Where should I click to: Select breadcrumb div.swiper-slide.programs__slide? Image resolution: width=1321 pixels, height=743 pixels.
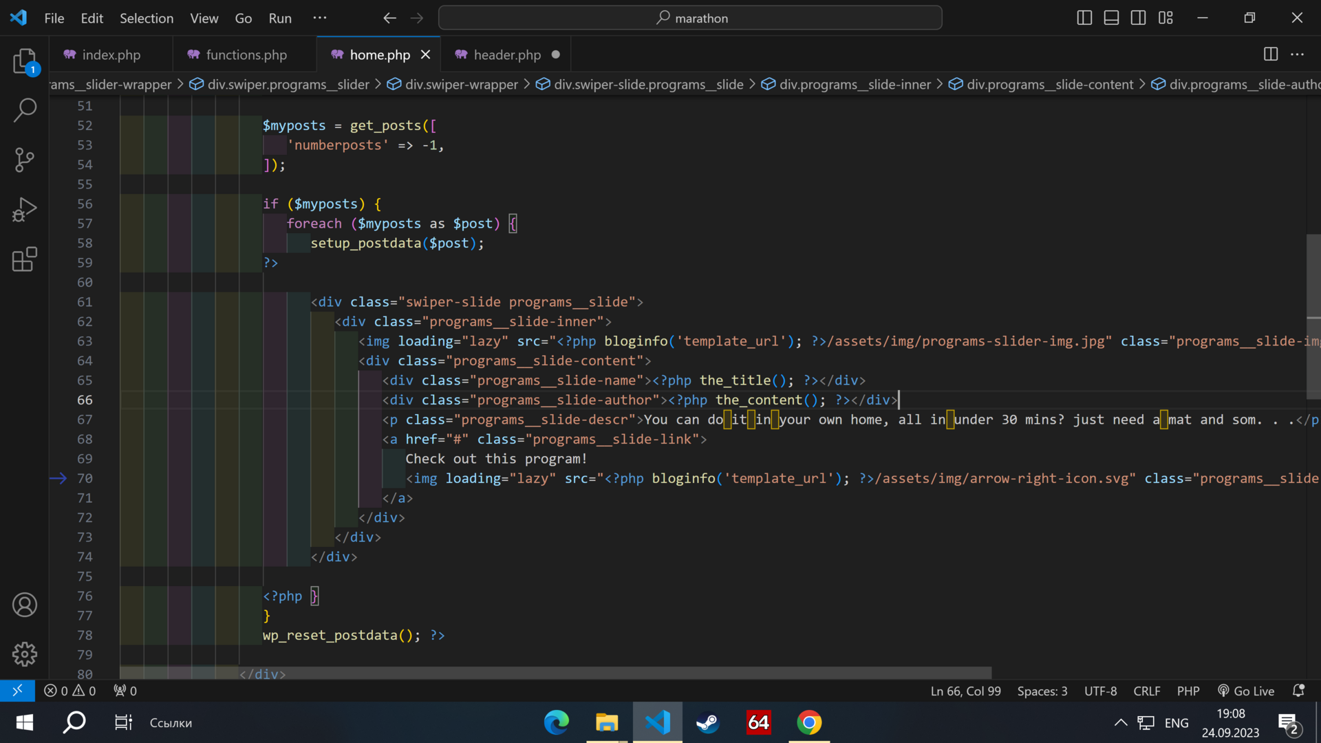pyautogui.click(x=640, y=84)
